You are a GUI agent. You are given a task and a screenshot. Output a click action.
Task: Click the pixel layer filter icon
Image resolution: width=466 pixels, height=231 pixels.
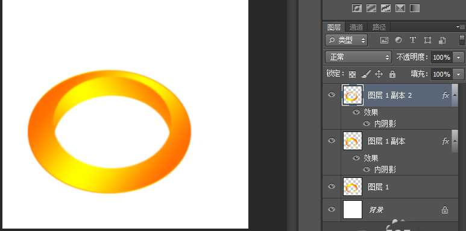pos(384,40)
